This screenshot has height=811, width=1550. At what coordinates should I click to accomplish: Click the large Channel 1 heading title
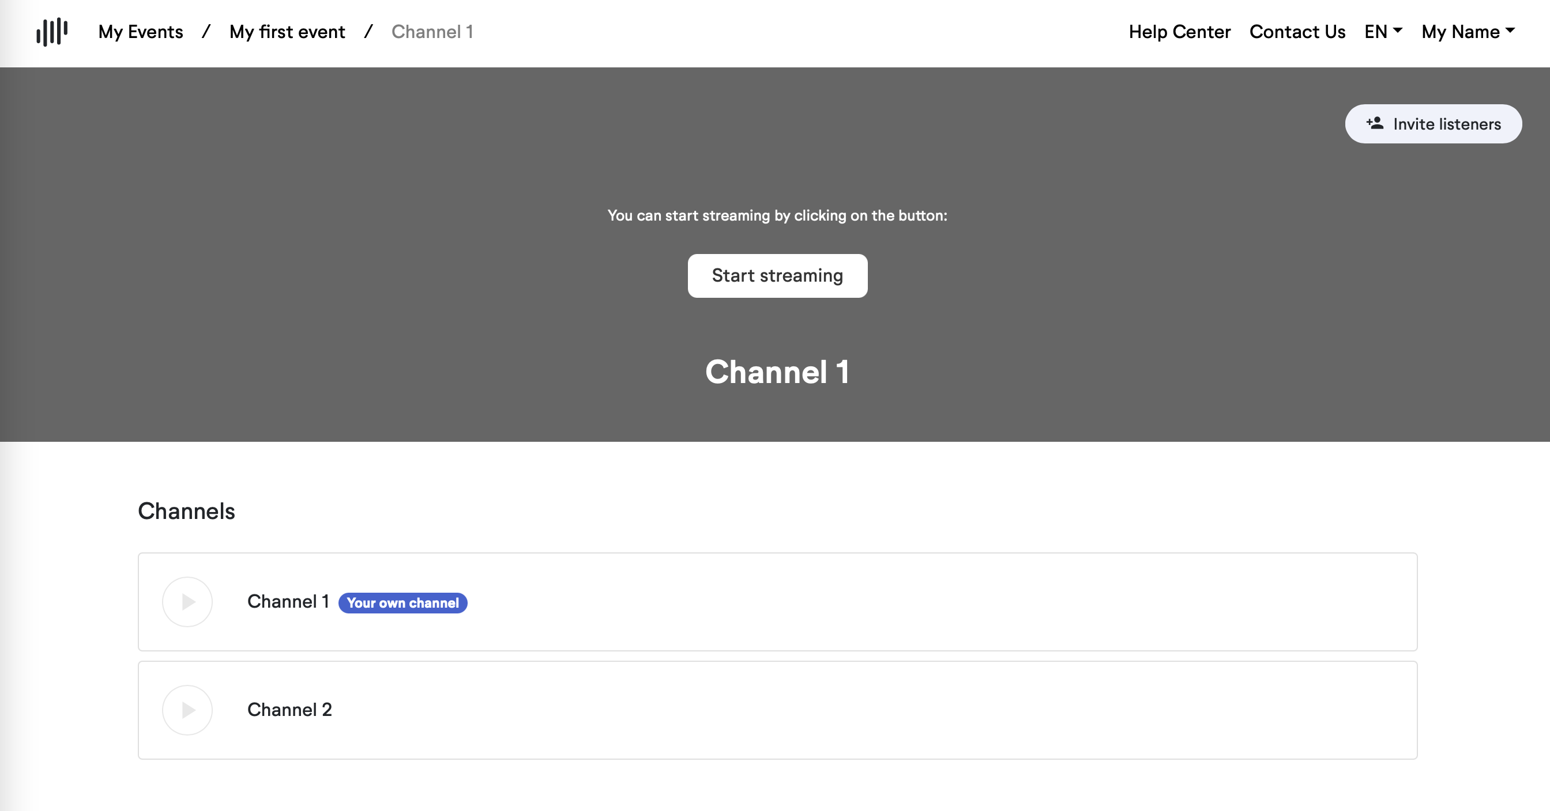(x=777, y=372)
